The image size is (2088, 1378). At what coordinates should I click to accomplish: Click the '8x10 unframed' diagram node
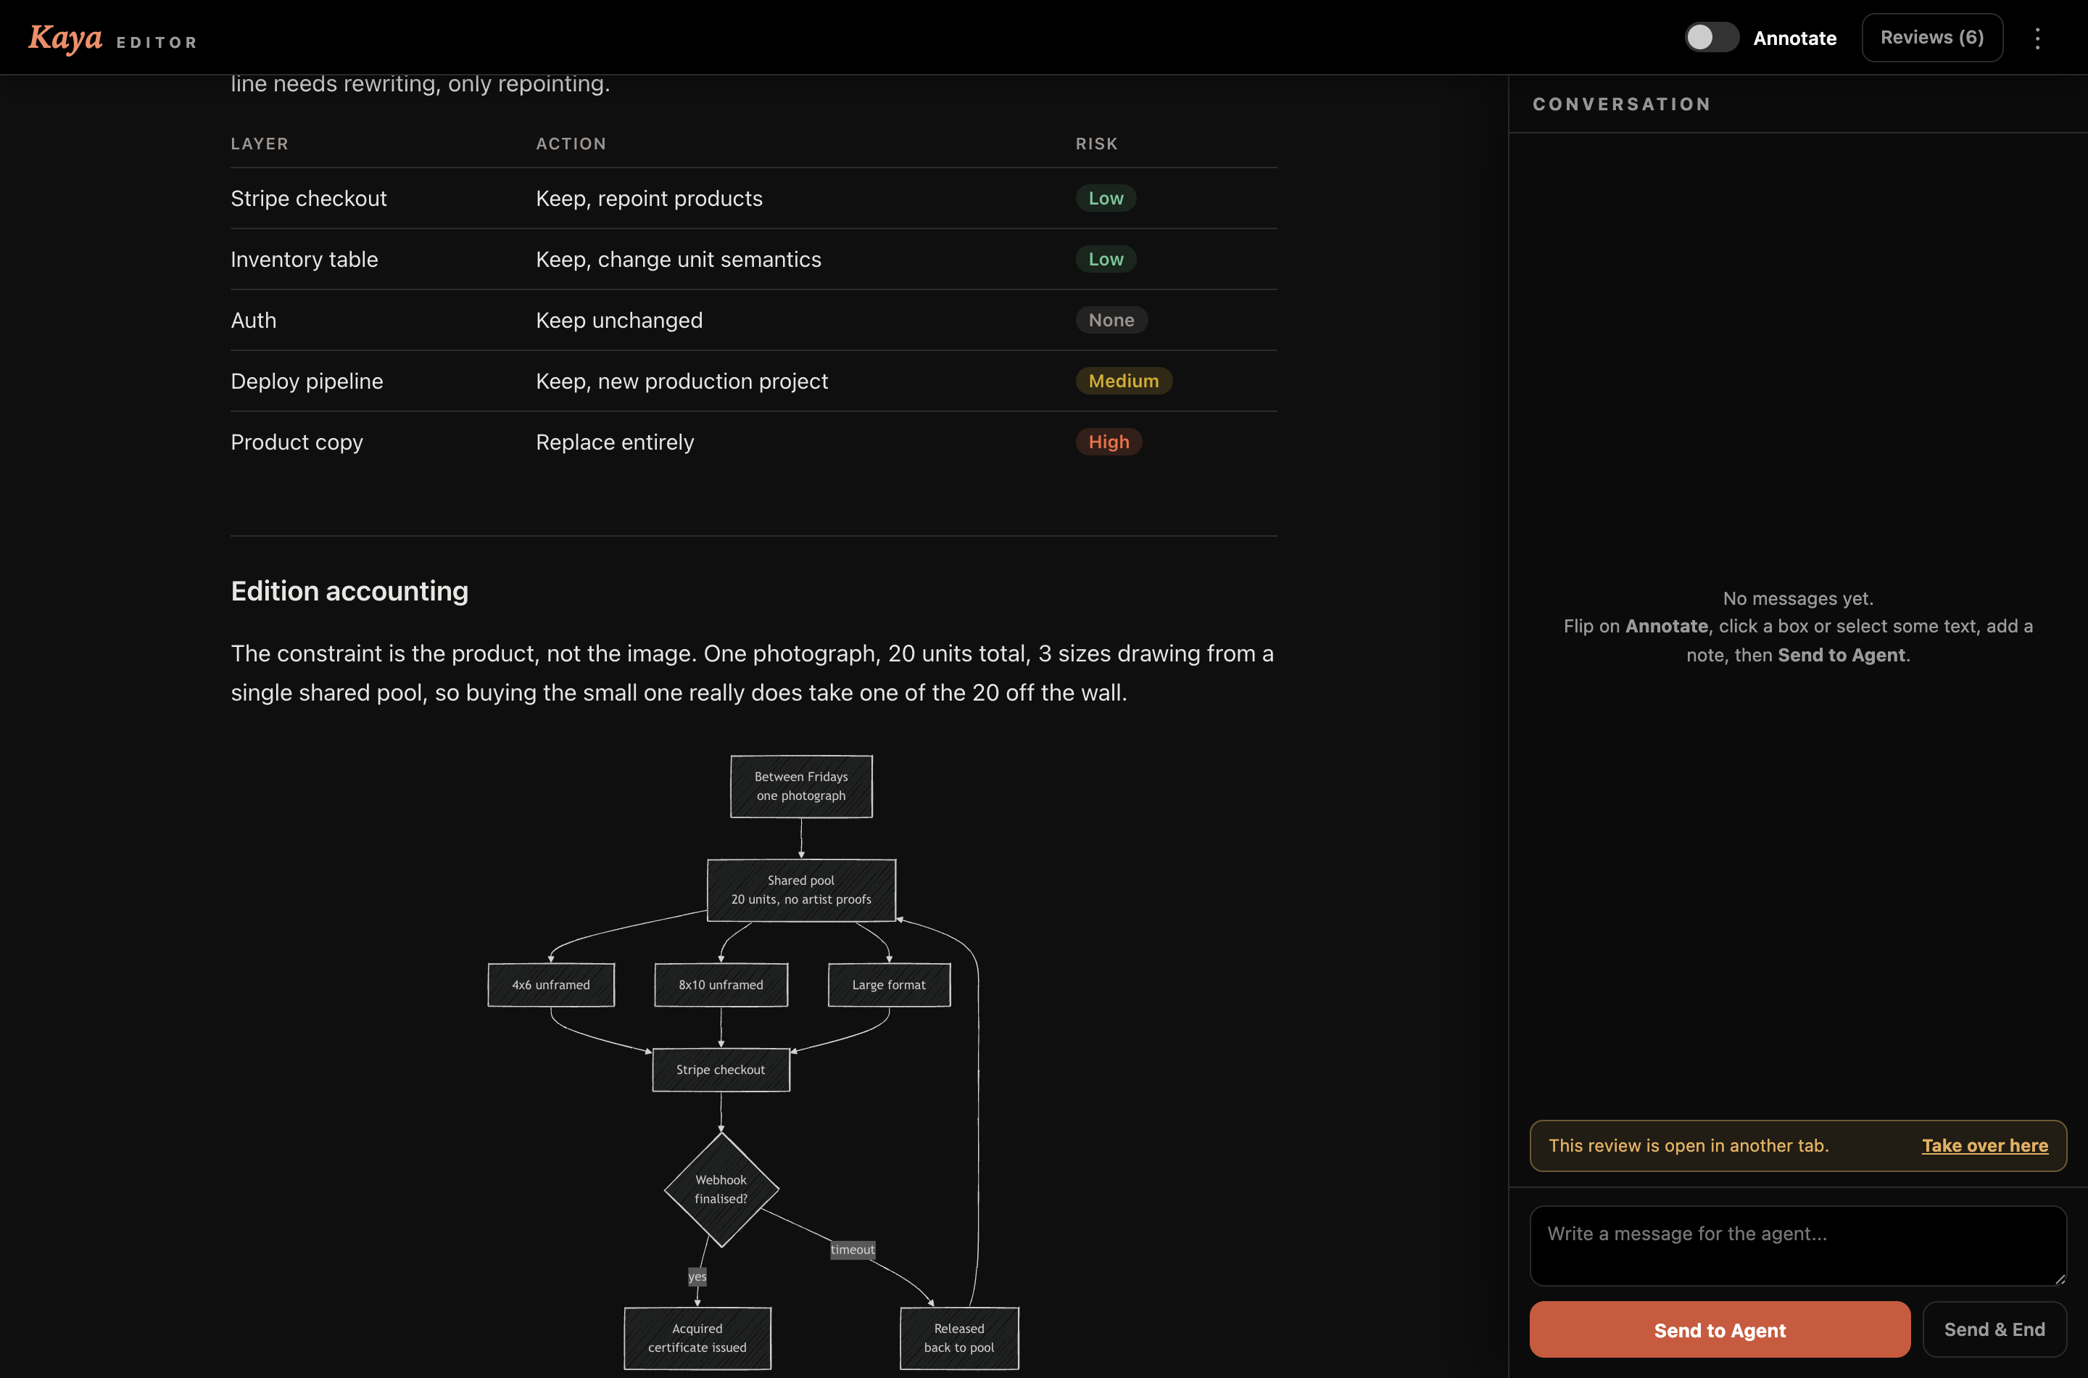pos(721,984)
